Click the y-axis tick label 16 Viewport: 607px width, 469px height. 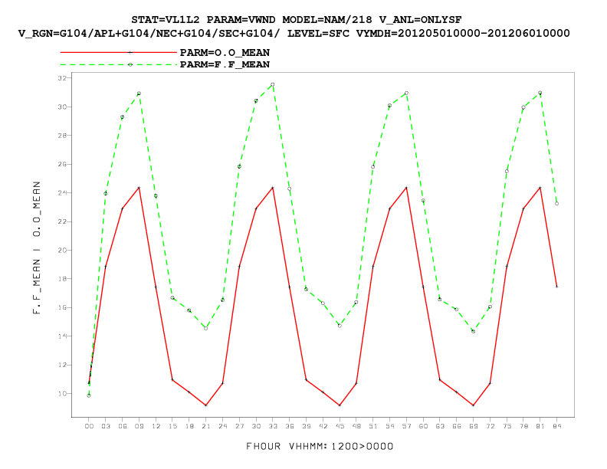pyautogui.click(x=62, y=307)
